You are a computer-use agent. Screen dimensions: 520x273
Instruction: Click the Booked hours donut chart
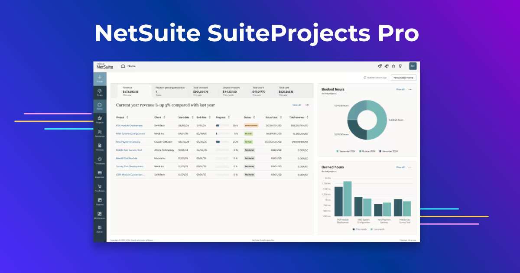coord(367,120)
